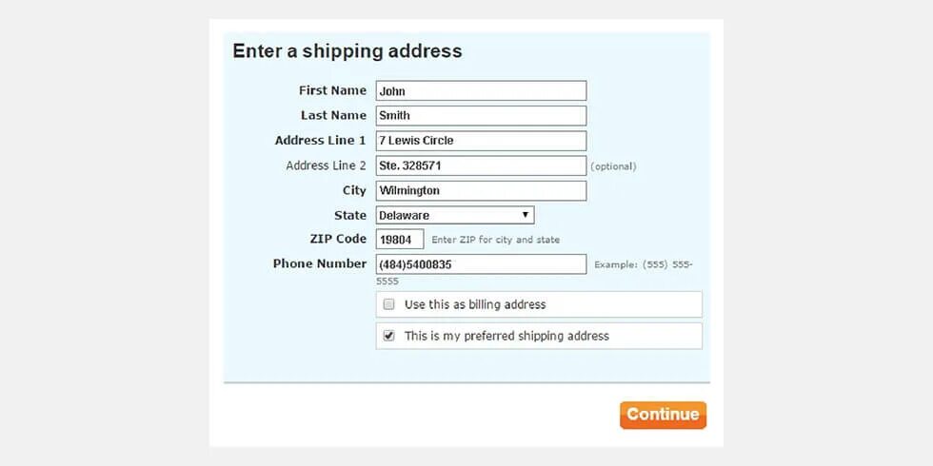Click the 'Use this as billing address' label text
933x466 pixels.
[x=475, y=305]
